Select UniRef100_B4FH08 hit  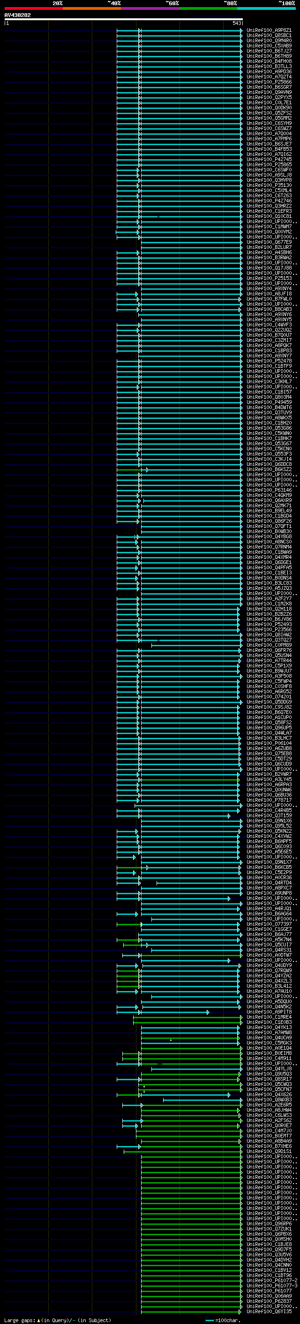[269, 61]
